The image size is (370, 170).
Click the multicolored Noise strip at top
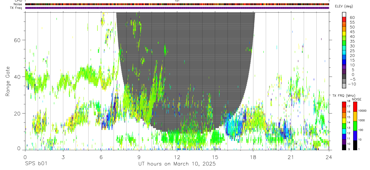tap(177, 4)
